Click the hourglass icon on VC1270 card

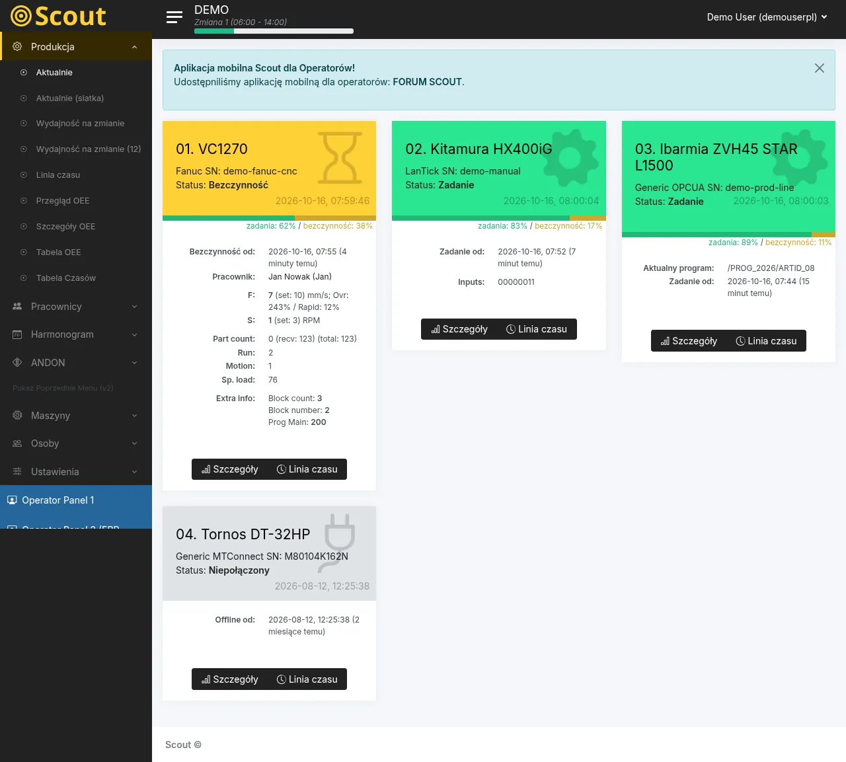click(x=340, y=157)
